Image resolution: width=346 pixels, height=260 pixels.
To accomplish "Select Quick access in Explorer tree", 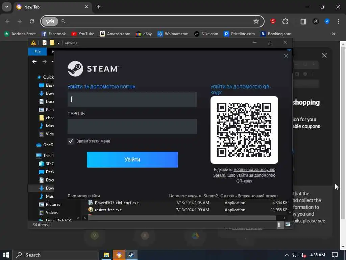I will pos(46,77).
